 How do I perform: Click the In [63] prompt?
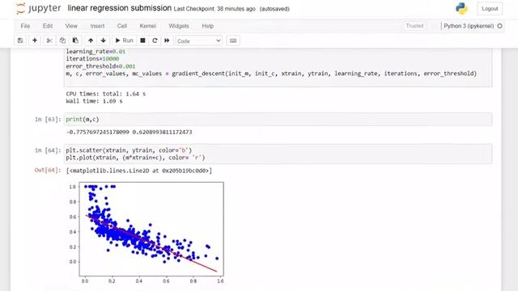coord(48,120)
